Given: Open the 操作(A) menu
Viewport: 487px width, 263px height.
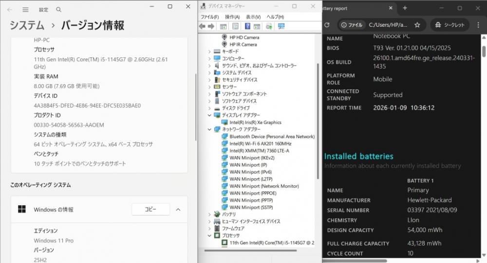Looking at the screenshot, I should pos(232,17).
